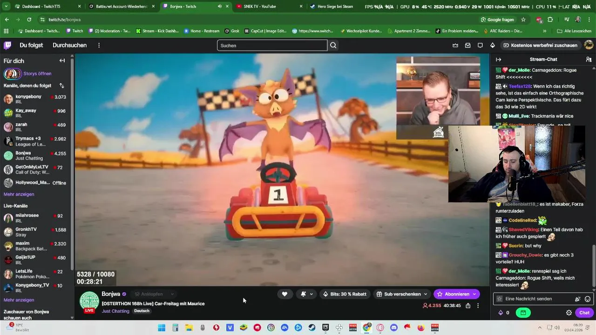Open the Discord taskbar icon

394,328
